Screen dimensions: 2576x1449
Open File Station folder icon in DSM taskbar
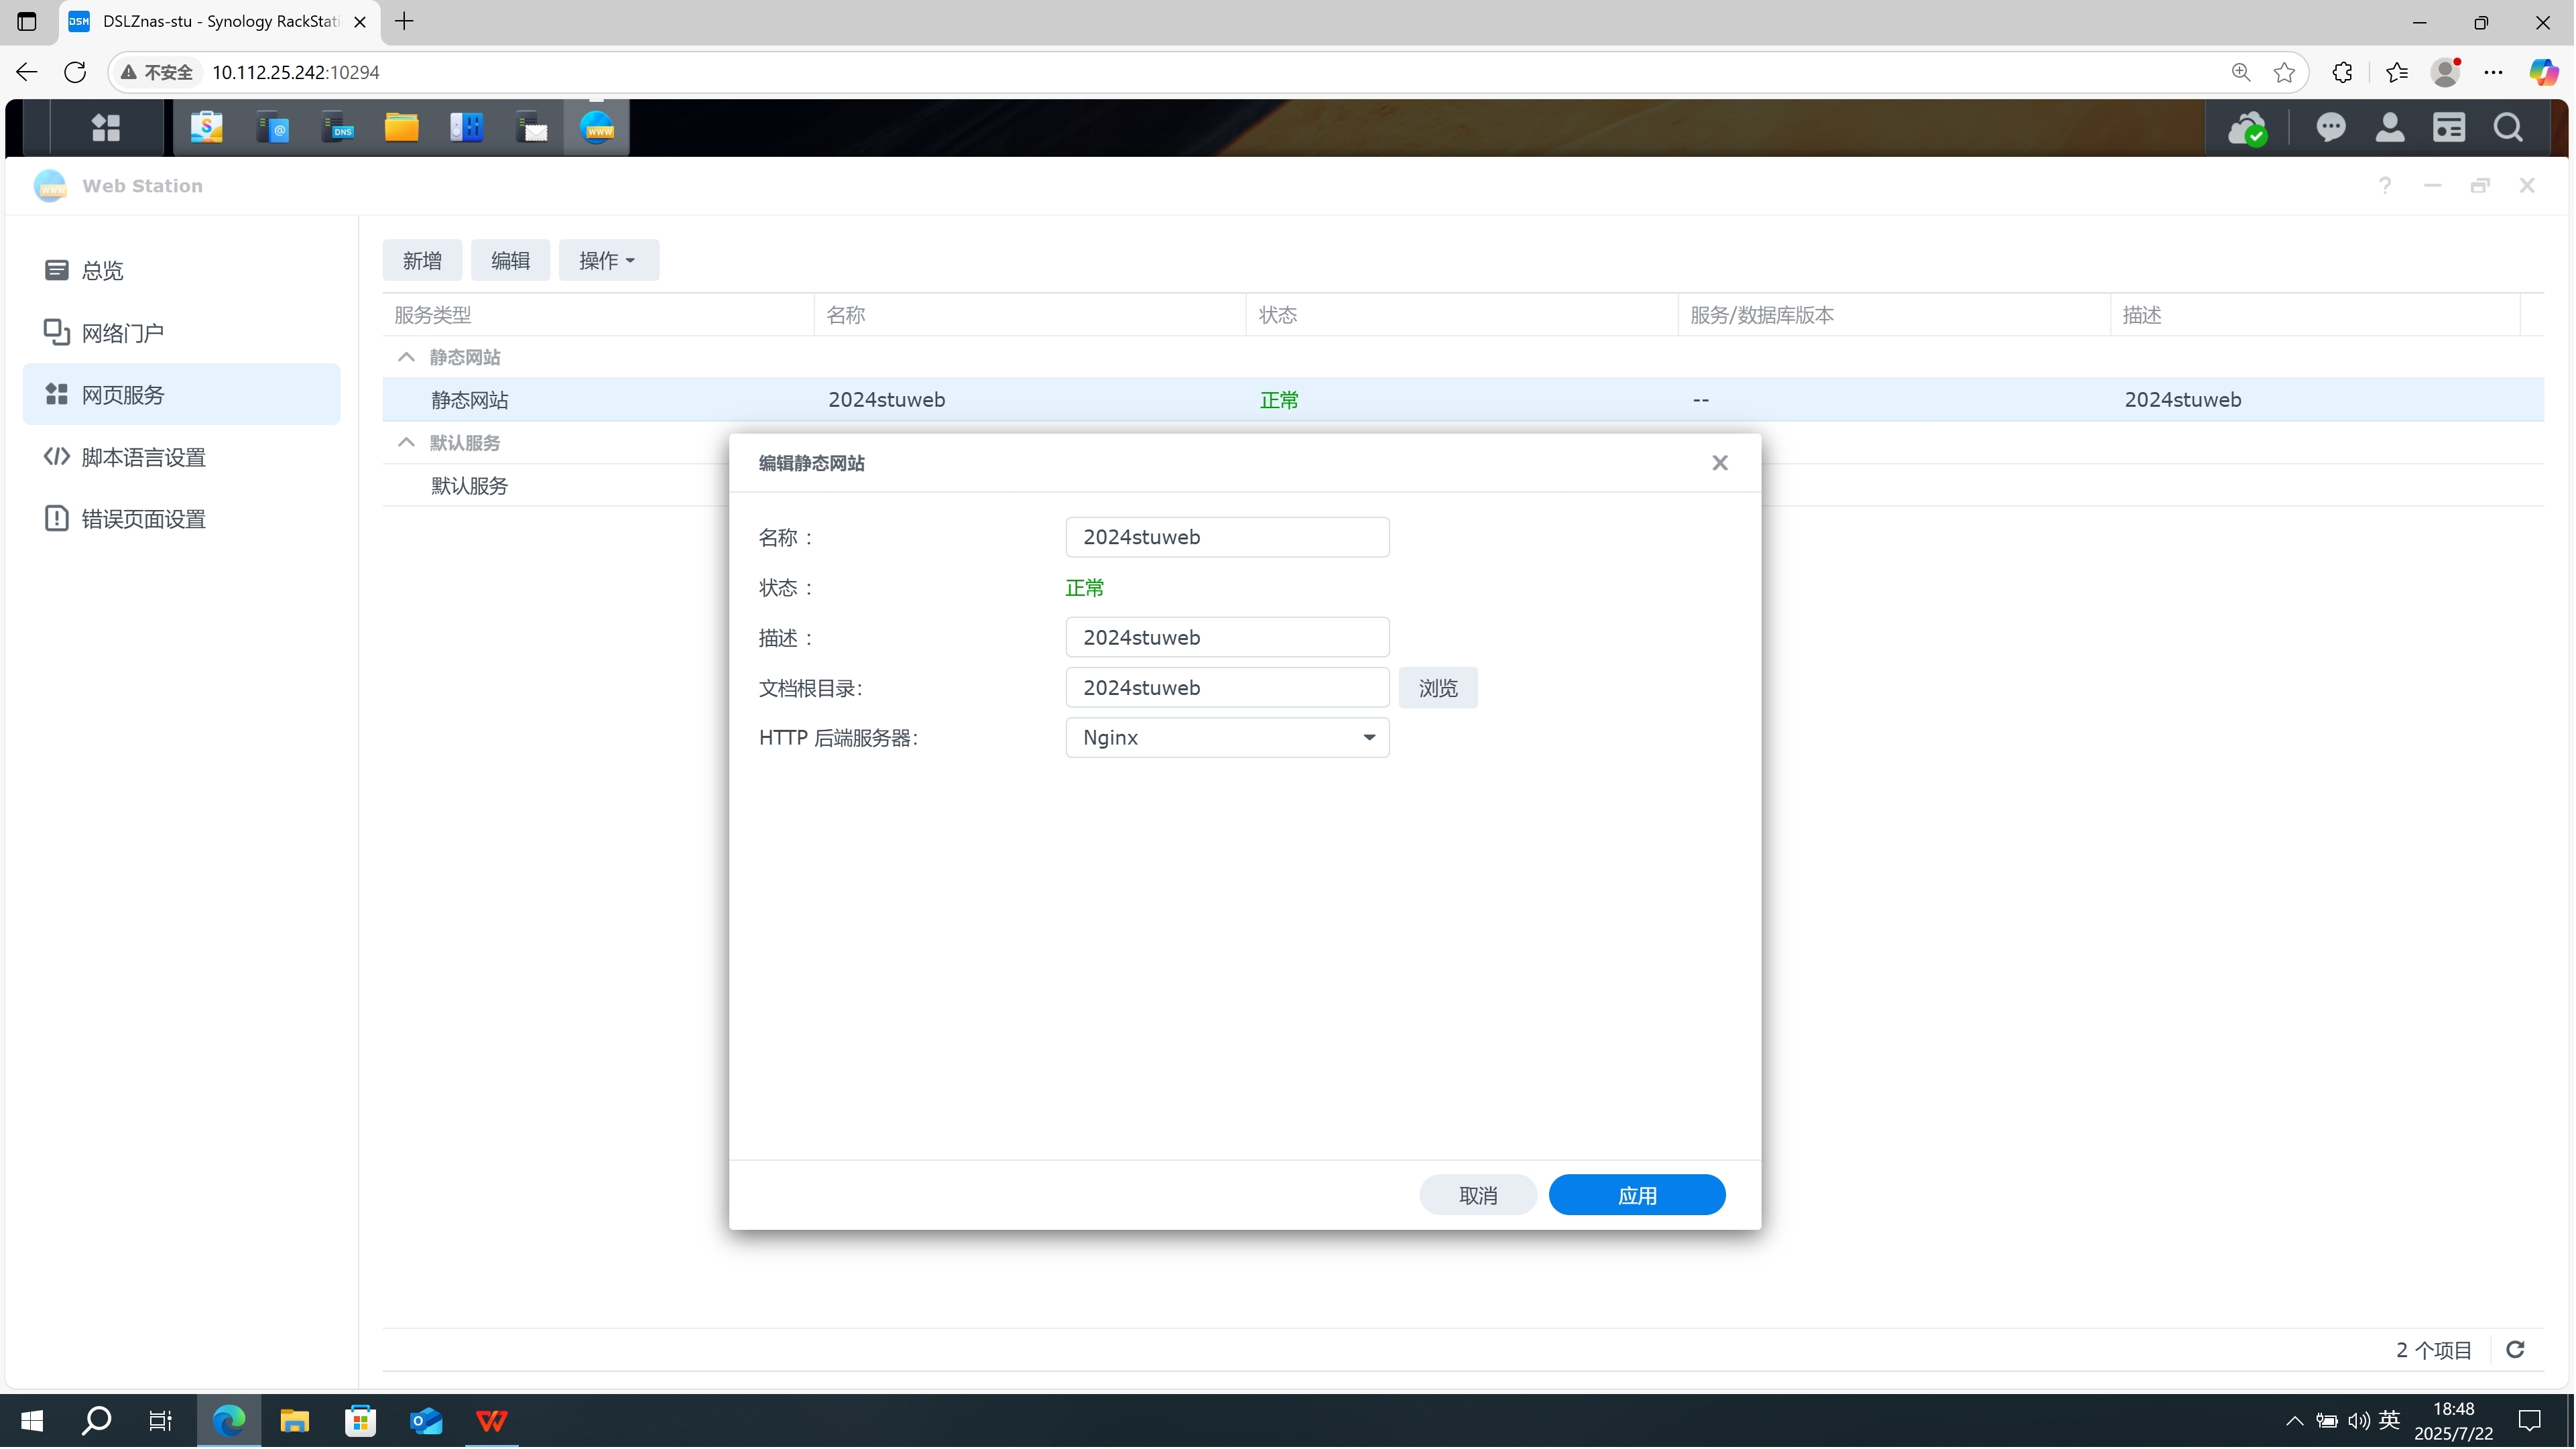402,128
